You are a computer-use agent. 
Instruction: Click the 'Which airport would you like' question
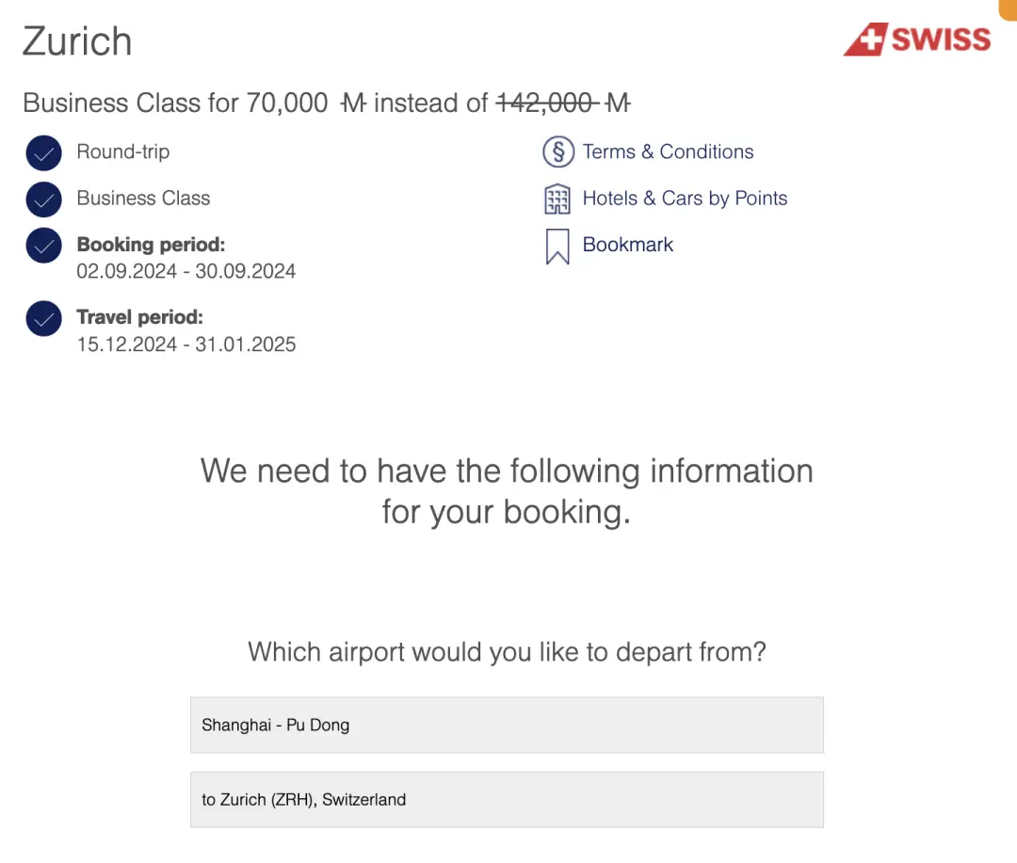pyautogui.click(x=507, y=652)
